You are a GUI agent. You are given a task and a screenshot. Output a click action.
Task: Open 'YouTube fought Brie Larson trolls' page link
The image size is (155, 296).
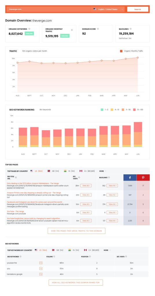pyautogui.click(x=34, y=219)
